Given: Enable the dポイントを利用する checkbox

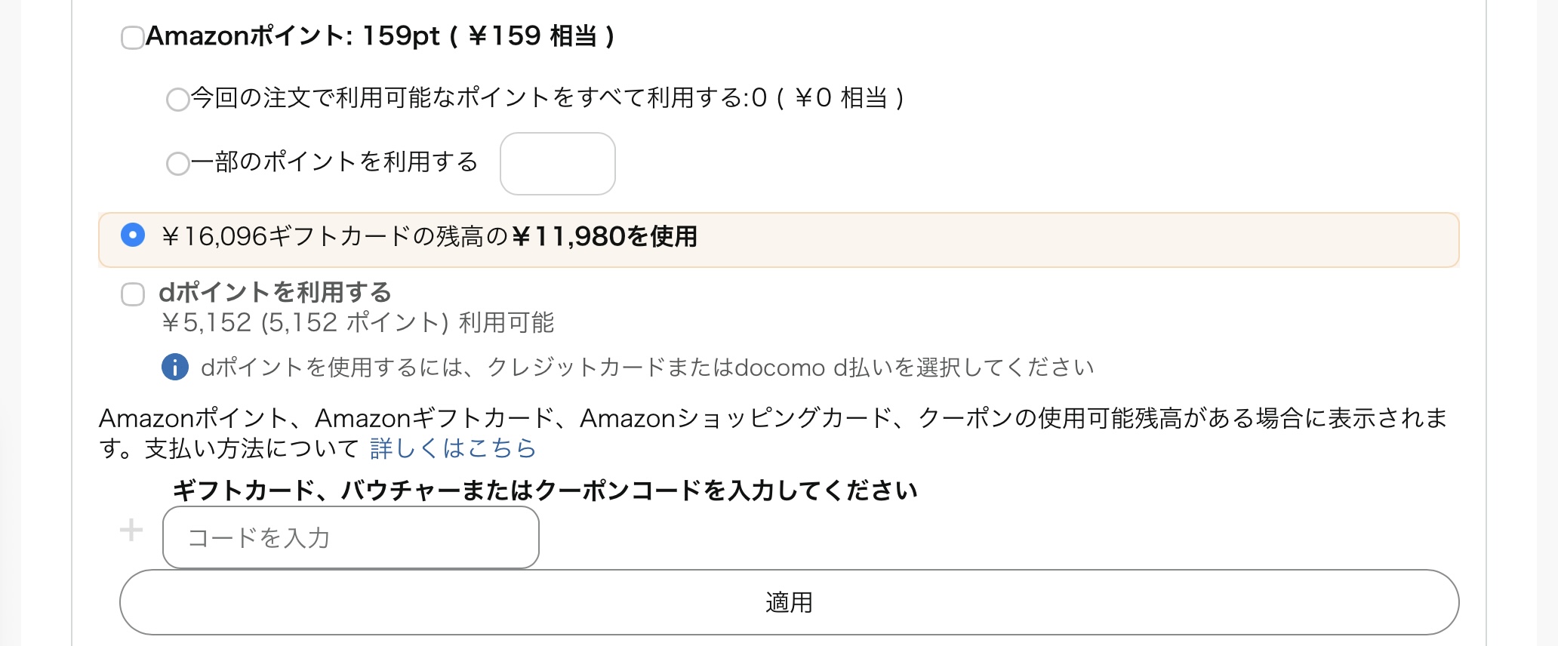Looking at the screenshot, I should point(133,294).
